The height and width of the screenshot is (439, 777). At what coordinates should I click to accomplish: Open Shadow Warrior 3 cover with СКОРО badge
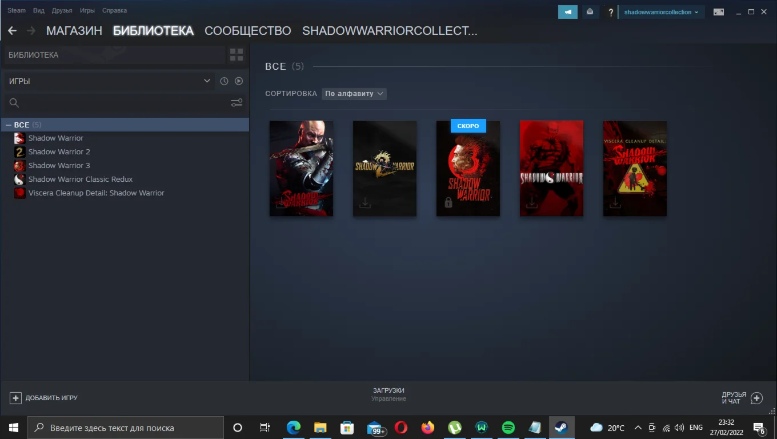click(x=468, y=168)
